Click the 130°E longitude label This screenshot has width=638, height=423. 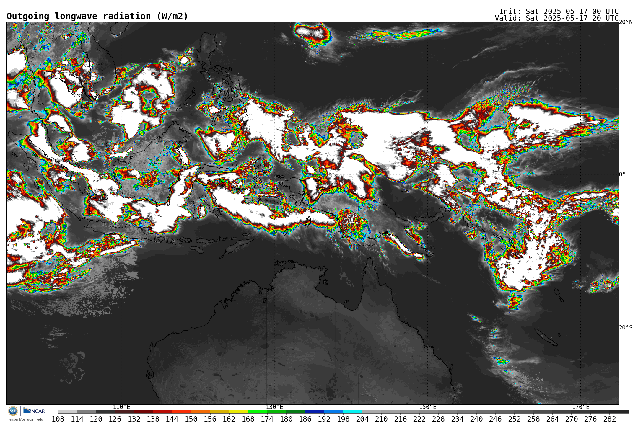click(x=274, y=407)
